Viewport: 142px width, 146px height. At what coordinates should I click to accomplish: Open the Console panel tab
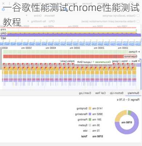102,4
